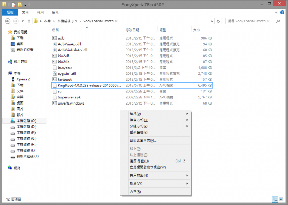Choose 在此處開啟命令視窗(W) menu entry
The width and height of the screenshot is (288, 205).
coord(156,167)
